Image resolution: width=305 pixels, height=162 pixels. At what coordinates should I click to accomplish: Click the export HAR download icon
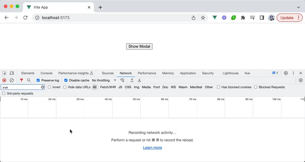tap(139, 80)
